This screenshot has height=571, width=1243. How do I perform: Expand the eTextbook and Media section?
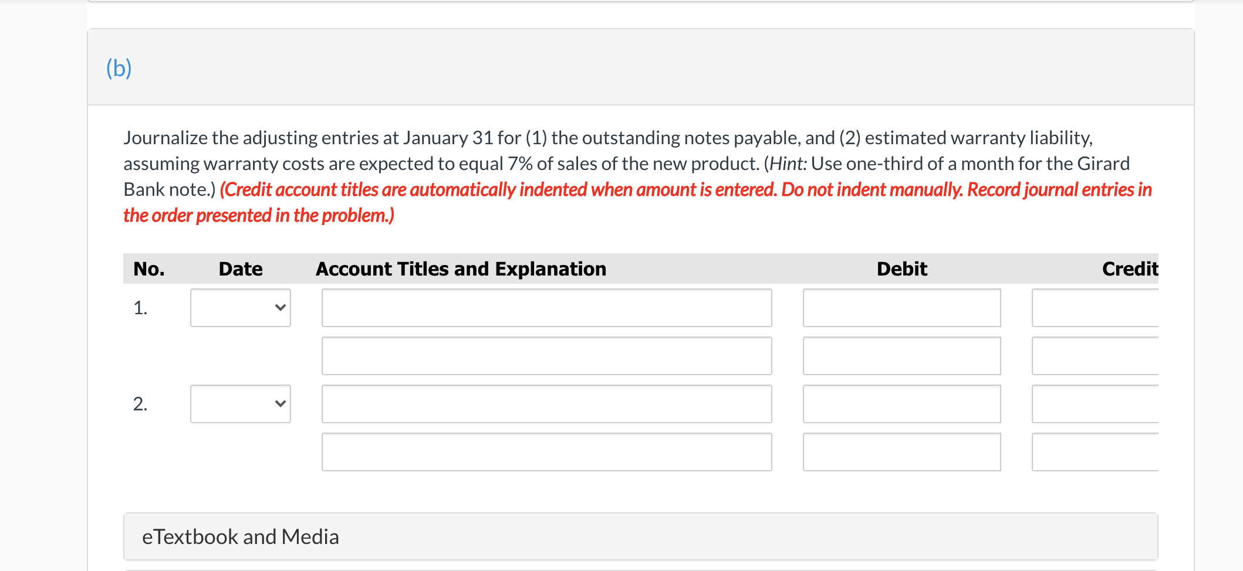[x=241, y=537]
